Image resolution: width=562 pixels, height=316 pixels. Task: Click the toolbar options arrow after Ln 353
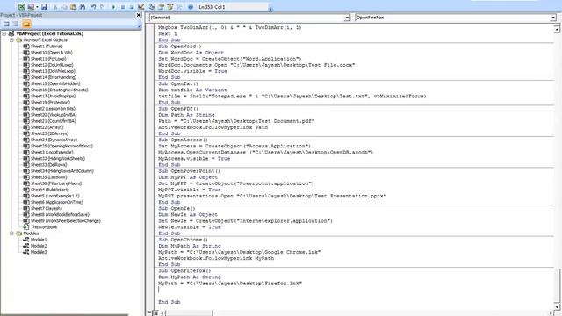270,9
